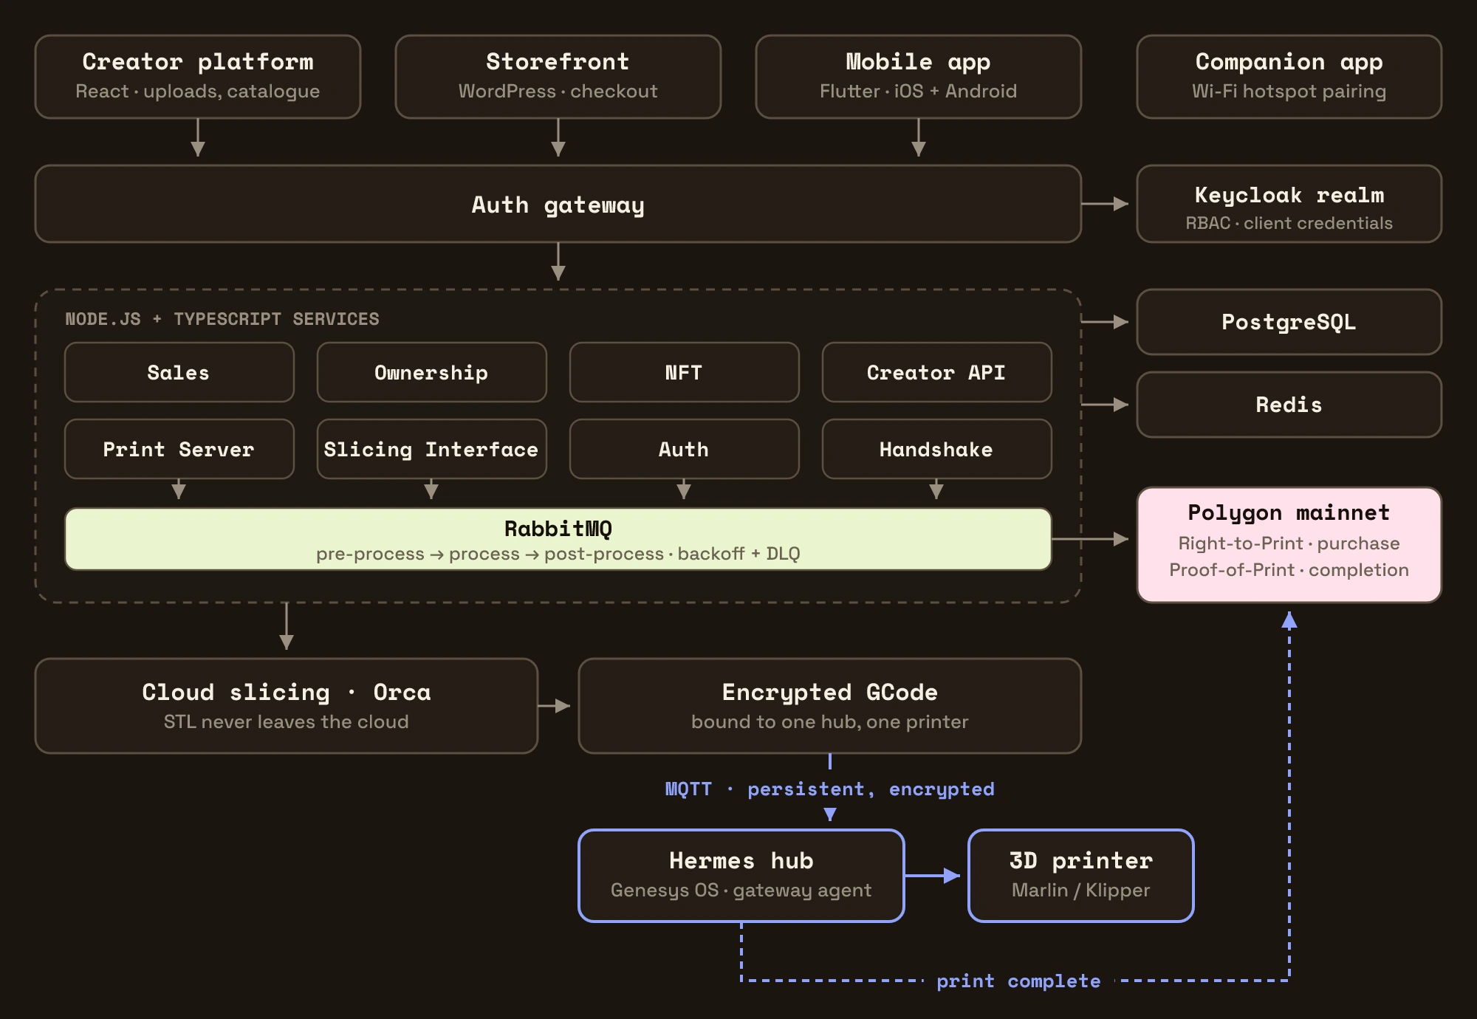Click the Sales service box
Screen dimensions: 1477x1019
[x=179, y=372]
